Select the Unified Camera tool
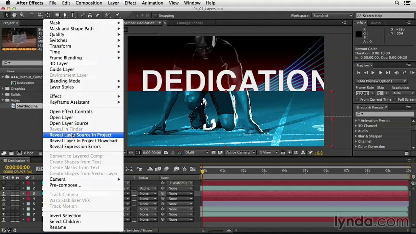Screen dimensions: 416x234 click(40, 15)
